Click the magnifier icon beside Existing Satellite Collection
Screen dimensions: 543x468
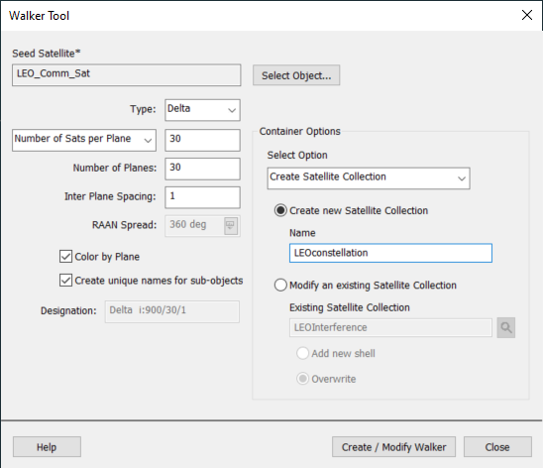[506, 327]
